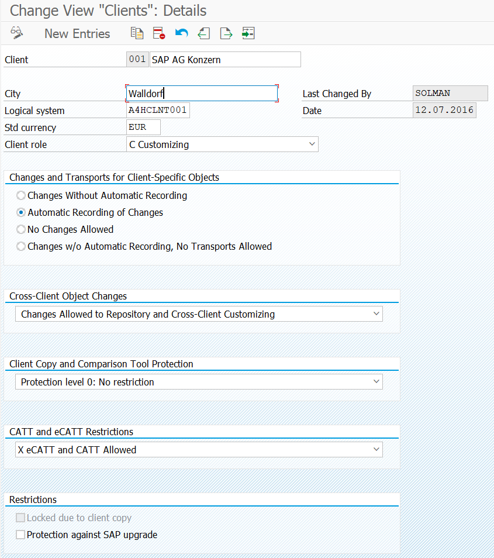Select Changes Without Automatic Recording radio
The image size is (494, 558).
22,195
